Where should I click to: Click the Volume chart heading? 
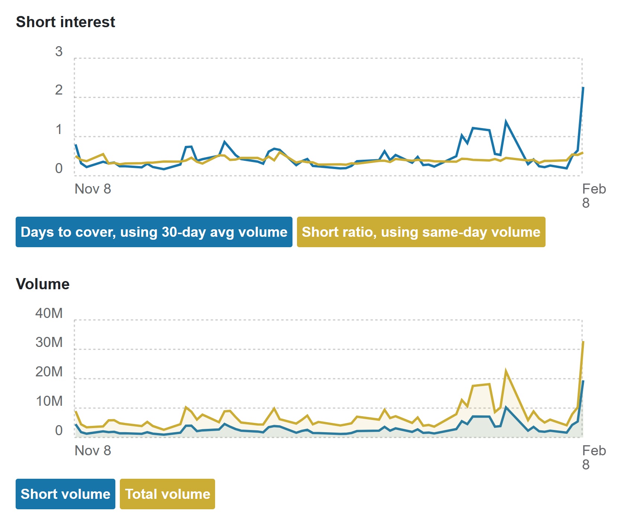point(43,284)
